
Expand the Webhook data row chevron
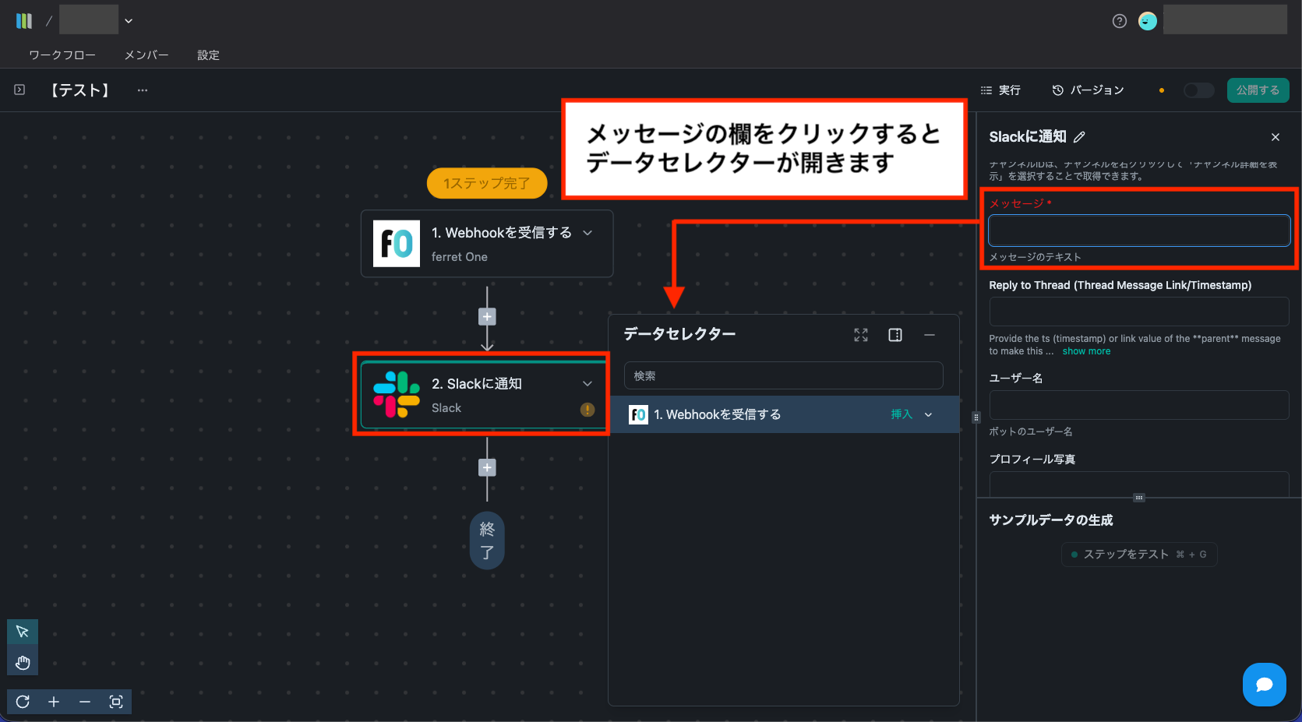(929, 414)
